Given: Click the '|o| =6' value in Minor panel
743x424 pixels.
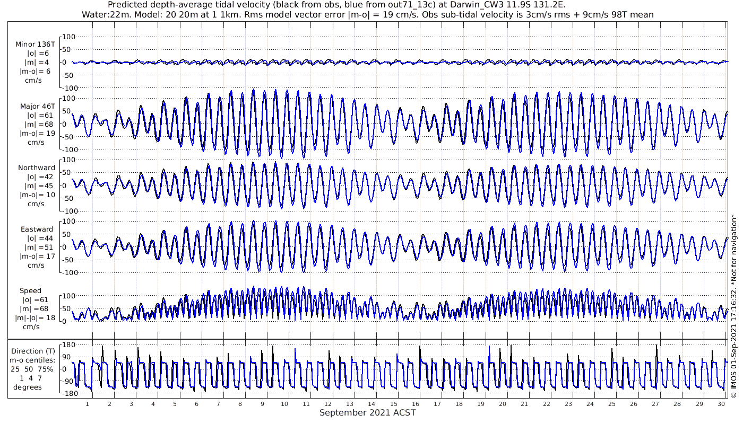Looking at the screenshot, I should [x=38, y=54].
